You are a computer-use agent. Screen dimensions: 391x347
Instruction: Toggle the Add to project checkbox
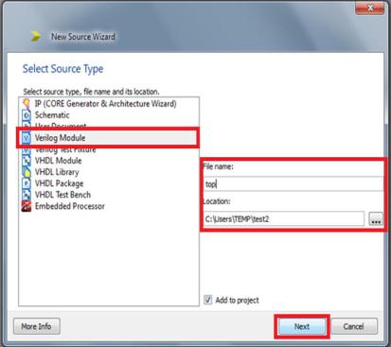[x=207, y=300]
